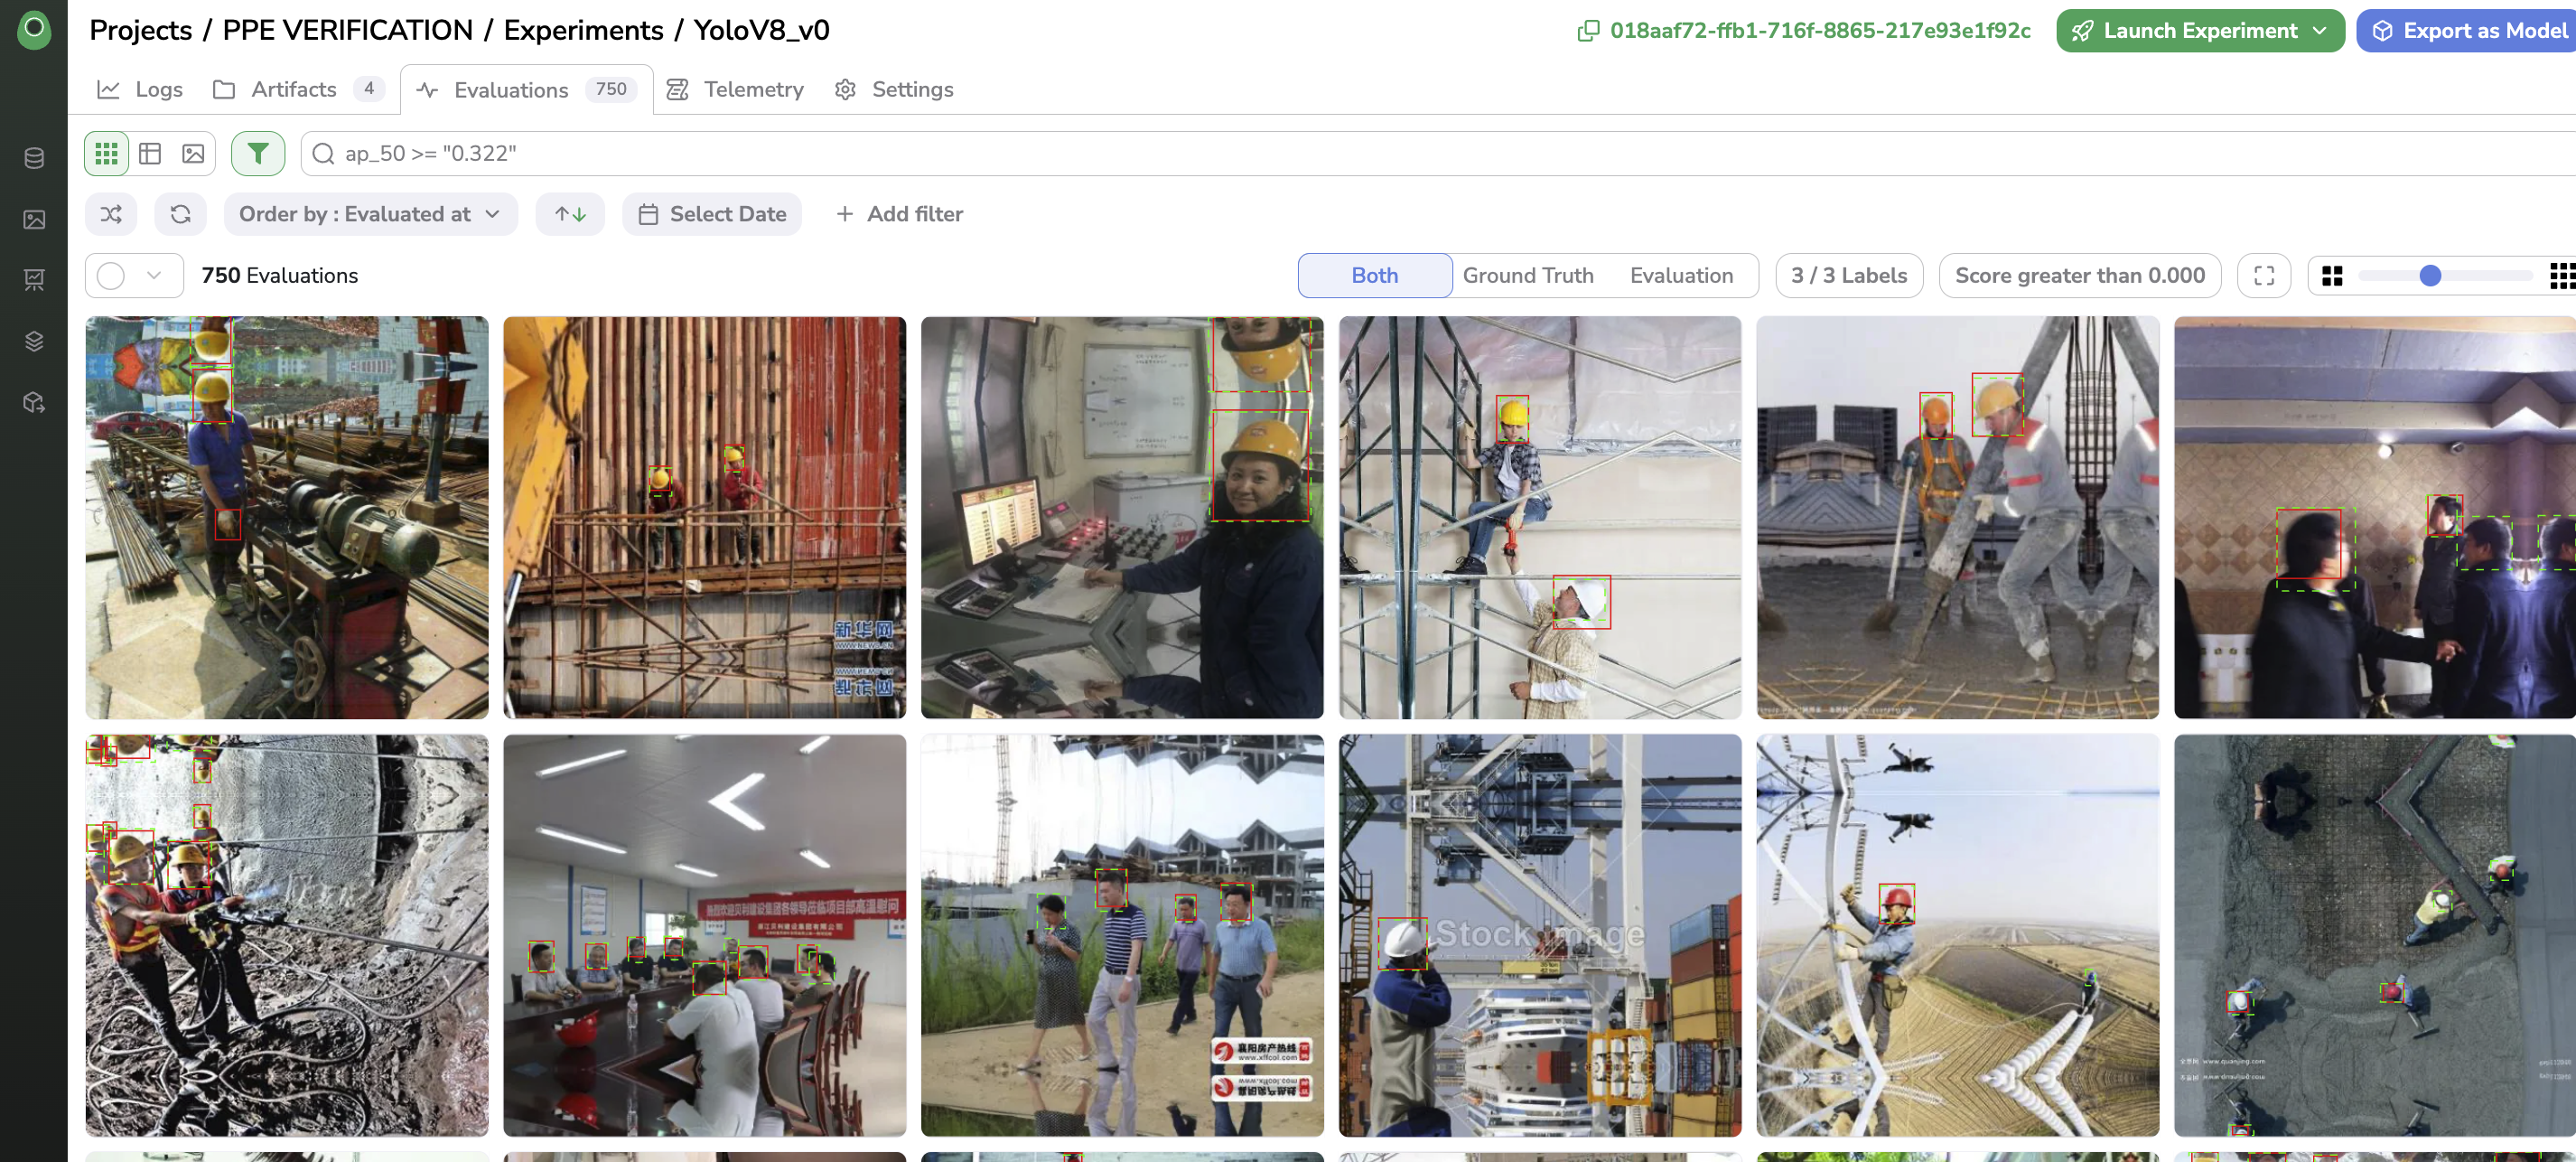Go to Projects breadcrumb

[x=141, y=31]
